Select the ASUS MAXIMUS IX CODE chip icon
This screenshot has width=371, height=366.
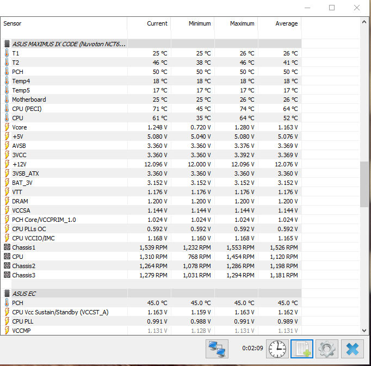point(7,44)
